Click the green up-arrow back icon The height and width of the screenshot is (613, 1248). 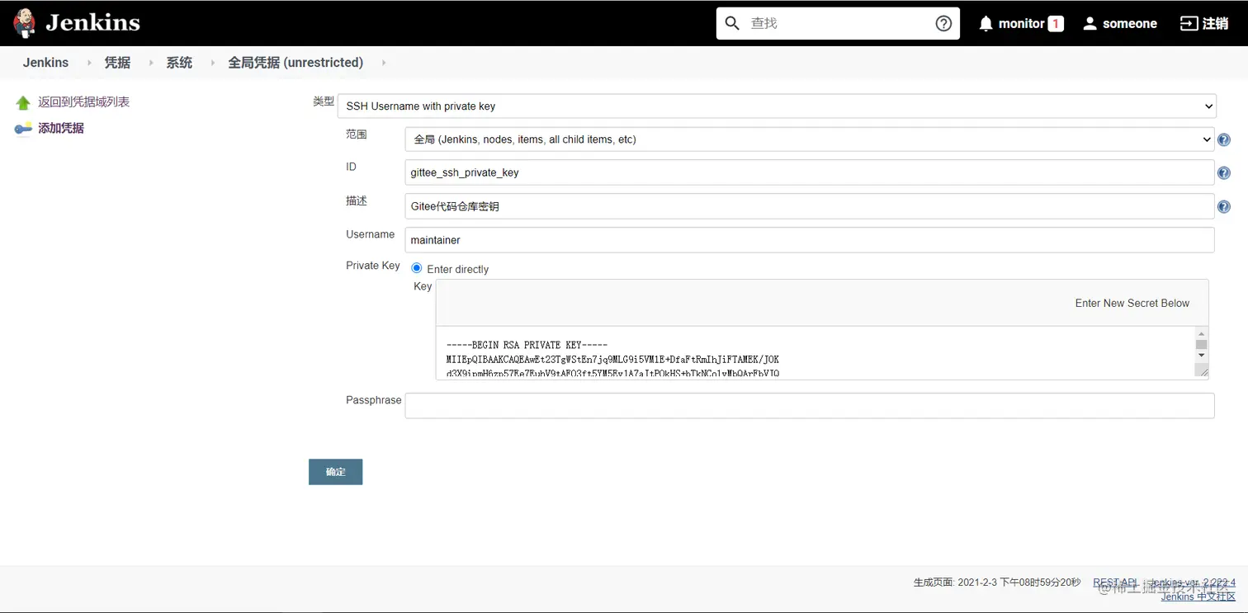tap(23, 102)
